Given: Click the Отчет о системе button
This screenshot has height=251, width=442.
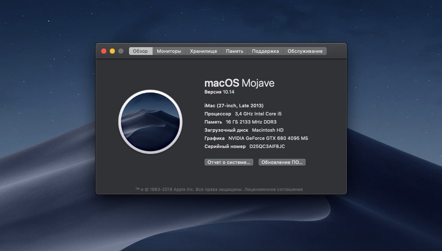Looking at the screenshot, I should point(229,162).
